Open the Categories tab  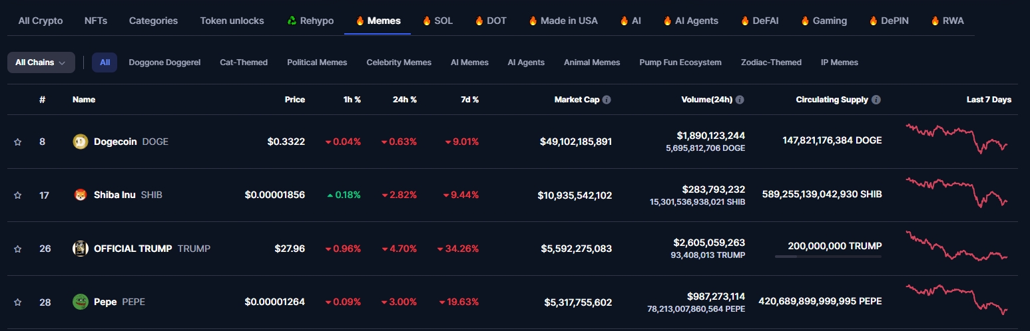coord(153,21)
